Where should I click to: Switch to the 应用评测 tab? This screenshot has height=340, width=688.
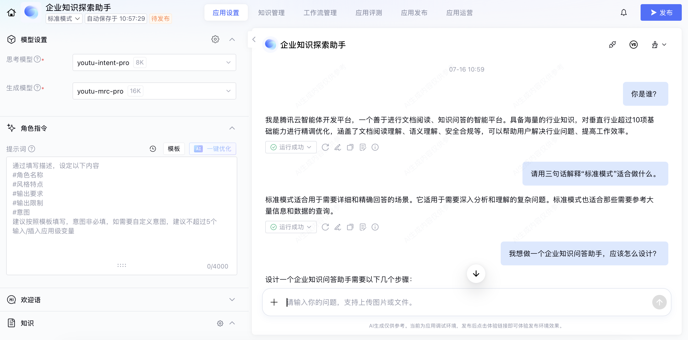point(369,12)
